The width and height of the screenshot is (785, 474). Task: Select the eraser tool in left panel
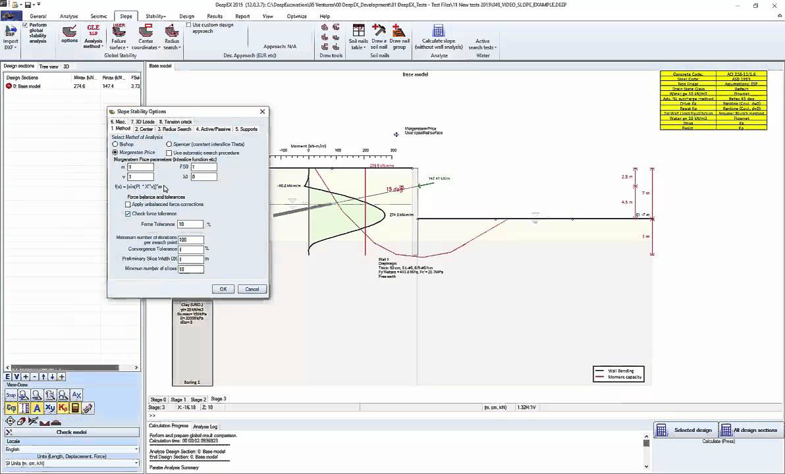pyautogui.click(x=21, y=421)
